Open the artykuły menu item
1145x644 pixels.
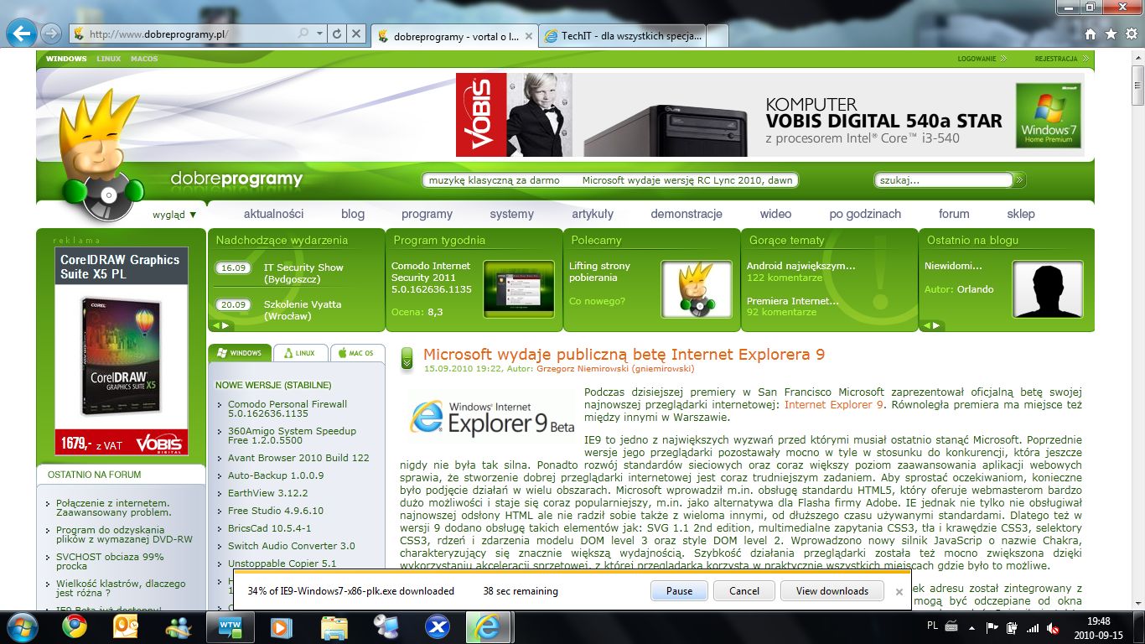click(x=593, y=214)
